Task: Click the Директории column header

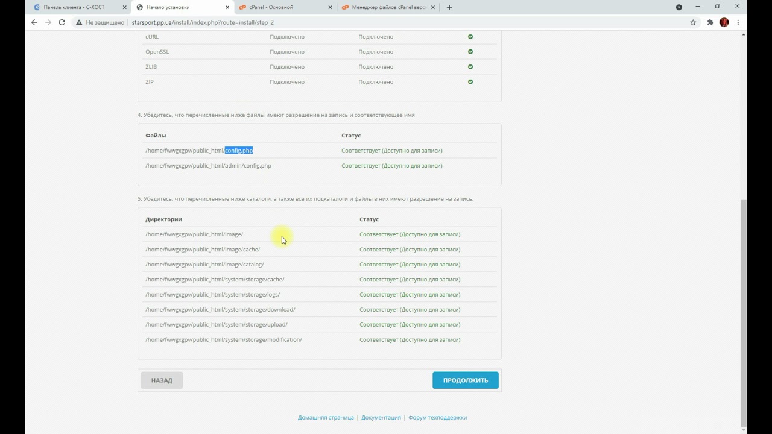Action: [x=163, y=219]
